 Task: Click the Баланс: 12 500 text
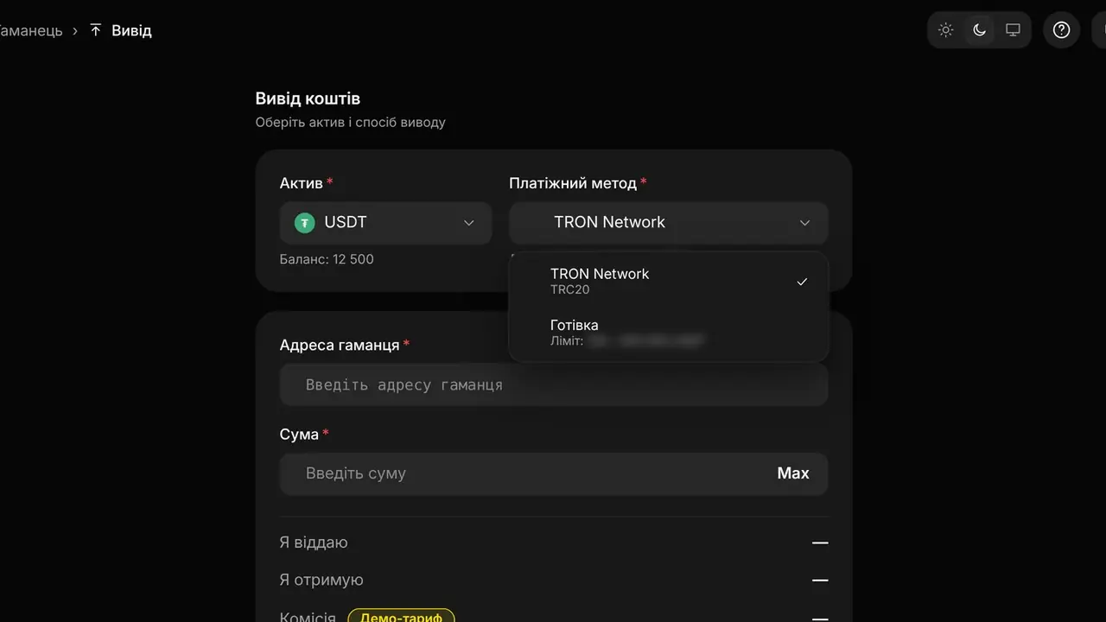(327, 259)
